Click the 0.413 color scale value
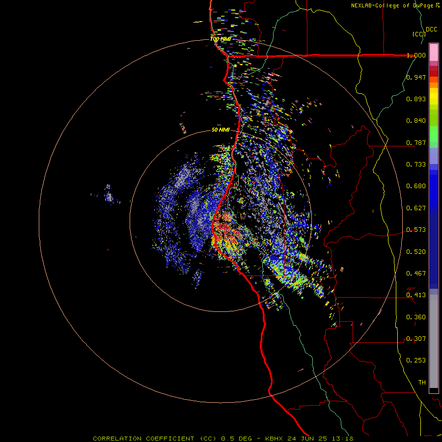442x442 pixels. 416,295
